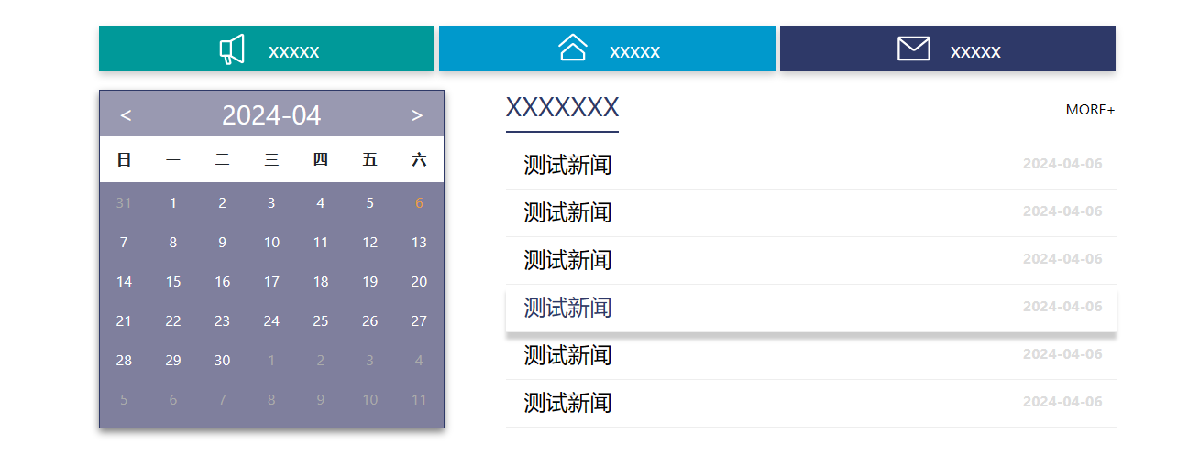Pick April 3 in the calendar
The height and width of the screenshot is (455, 1188).
271,203
